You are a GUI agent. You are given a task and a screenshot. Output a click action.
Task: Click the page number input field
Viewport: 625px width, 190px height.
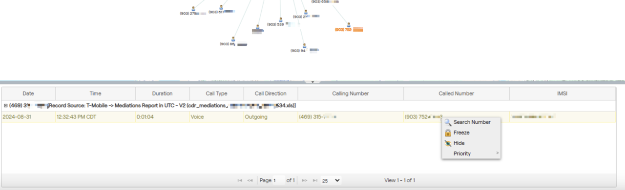[279, 180]
